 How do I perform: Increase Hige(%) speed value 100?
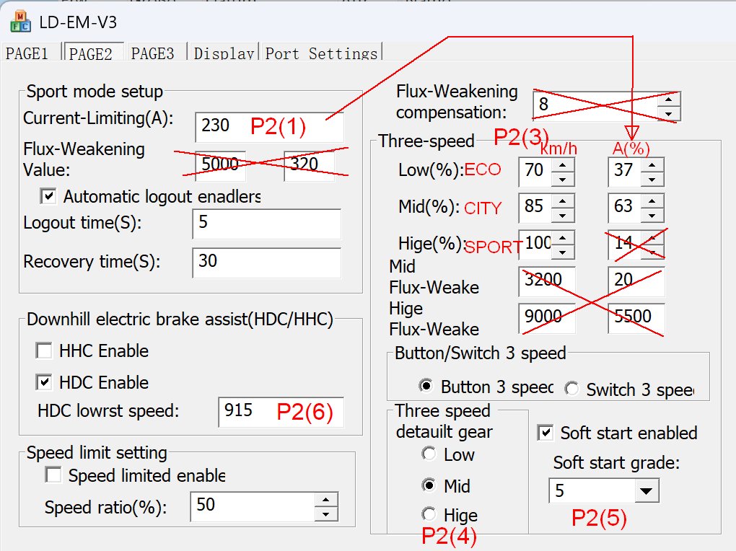coord(562,238)
